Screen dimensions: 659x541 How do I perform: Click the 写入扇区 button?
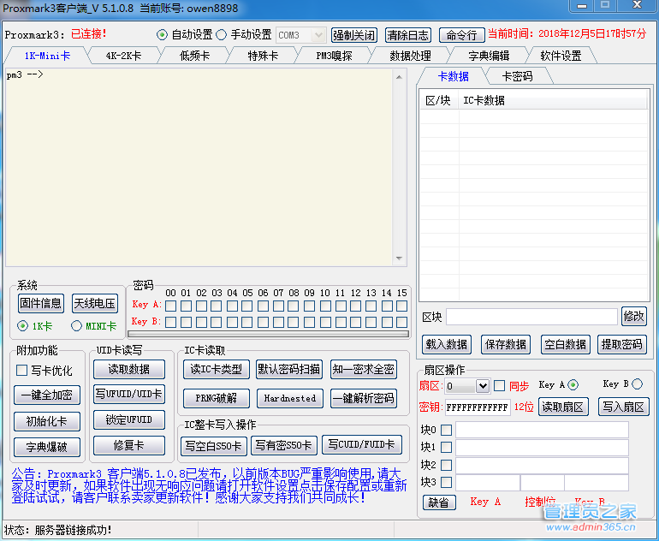tap(623, 407)
